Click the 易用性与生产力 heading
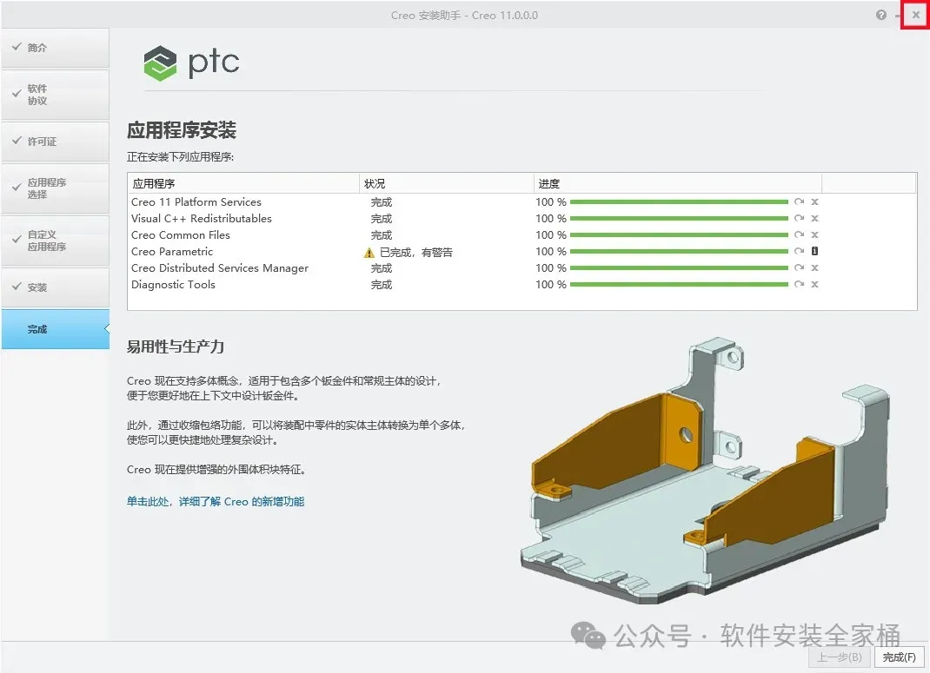Viewport: 930px width, 673px height. 176,346
